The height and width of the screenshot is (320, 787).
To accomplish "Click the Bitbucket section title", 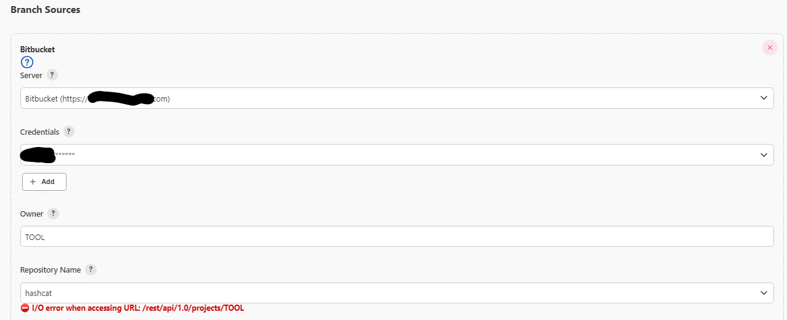I will click(38, 49).
